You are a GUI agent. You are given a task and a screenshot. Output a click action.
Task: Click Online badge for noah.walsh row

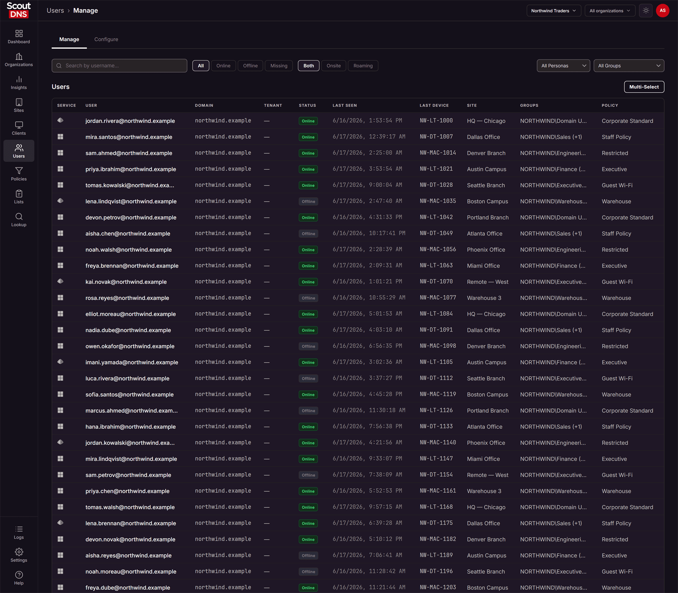click(308, 250)
